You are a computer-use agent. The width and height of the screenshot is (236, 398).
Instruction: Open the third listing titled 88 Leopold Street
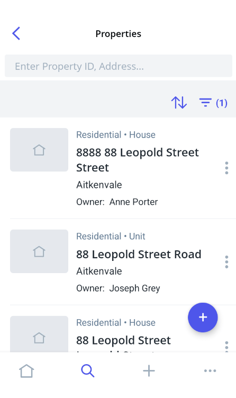[x=124, y=340]
